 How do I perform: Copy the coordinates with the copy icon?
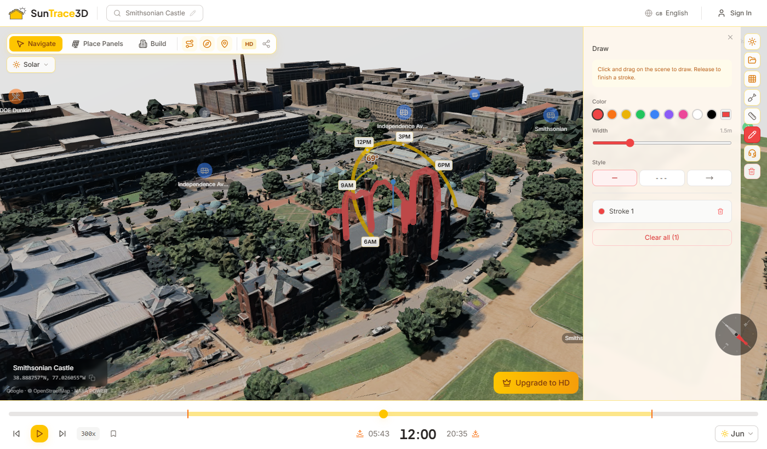(92, 378)
